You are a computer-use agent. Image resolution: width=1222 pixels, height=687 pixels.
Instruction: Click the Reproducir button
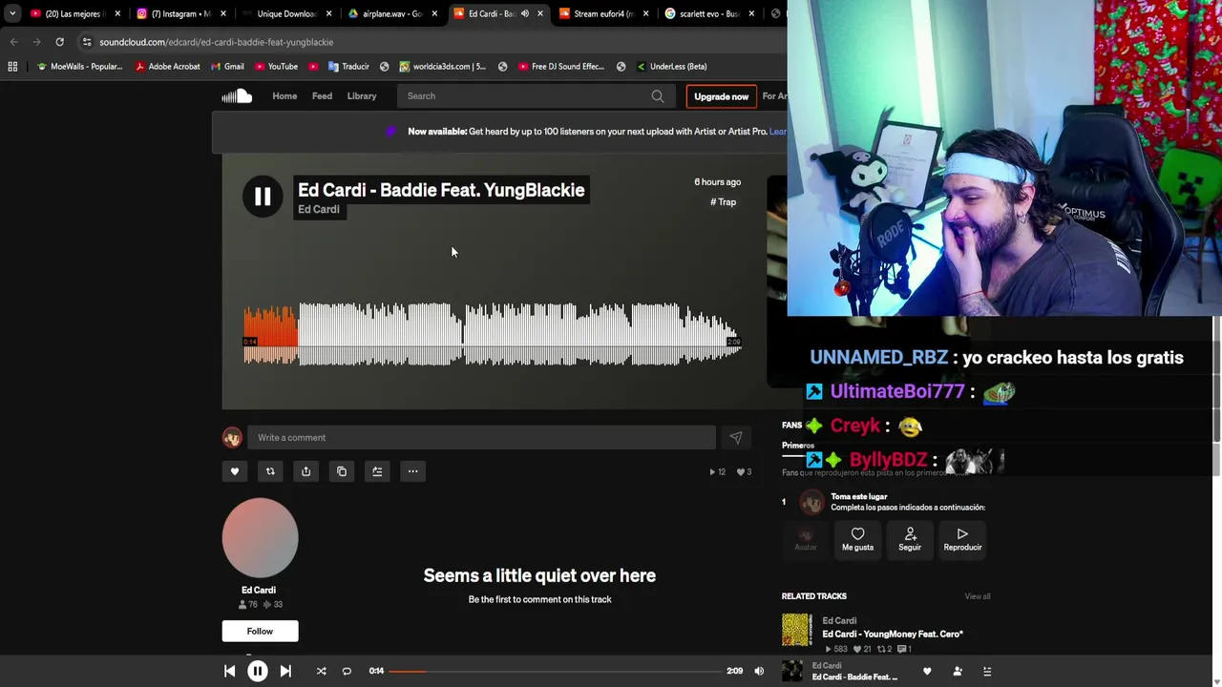point(962,539)
